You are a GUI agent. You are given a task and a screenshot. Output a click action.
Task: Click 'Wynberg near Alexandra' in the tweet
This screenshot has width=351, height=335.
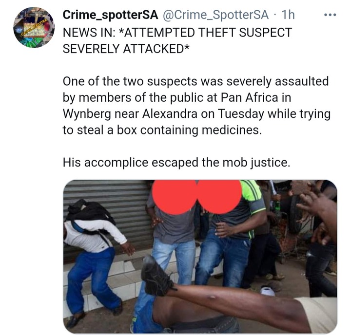130,114
